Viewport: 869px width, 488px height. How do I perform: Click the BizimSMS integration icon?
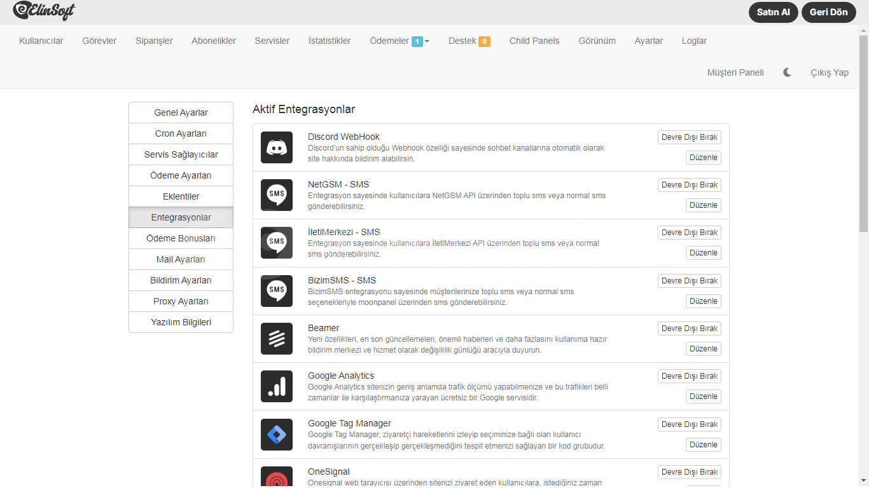coord(277,291)
